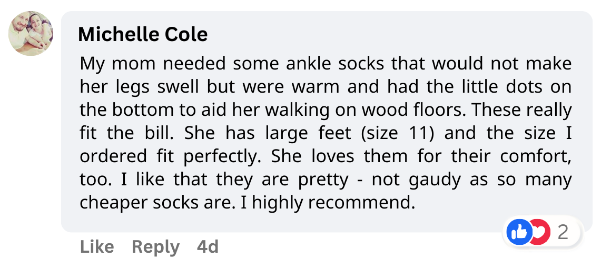Reply to Michelle Cole's comment
Screen dimensions: 601x278
[155, 246]
